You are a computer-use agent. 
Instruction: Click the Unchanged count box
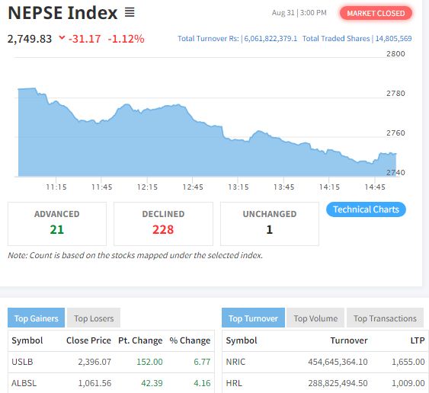pyautogui.click(x=270, y=224)
